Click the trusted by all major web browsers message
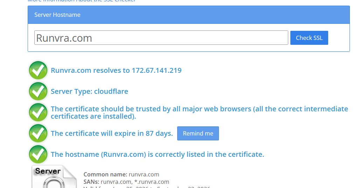359x188 pixels. pyautogui.click(x=199, y=112)
